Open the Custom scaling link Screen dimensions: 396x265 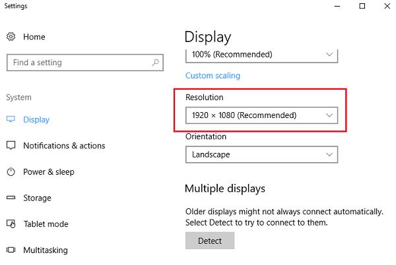213,76
